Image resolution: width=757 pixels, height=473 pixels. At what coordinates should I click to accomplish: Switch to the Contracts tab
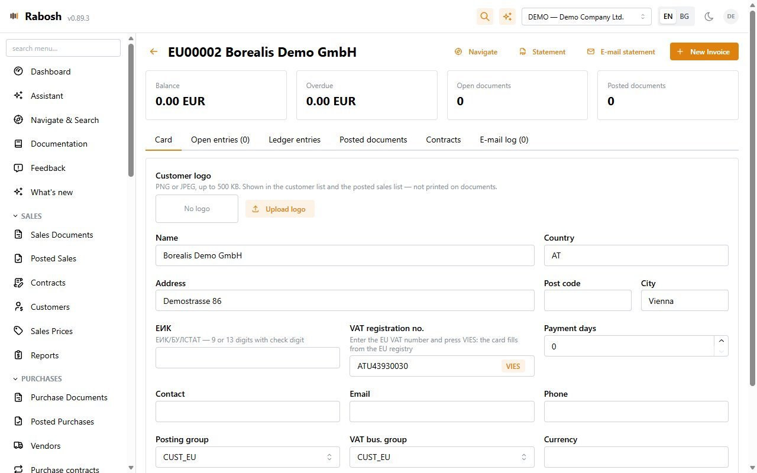tap(444, 140)
